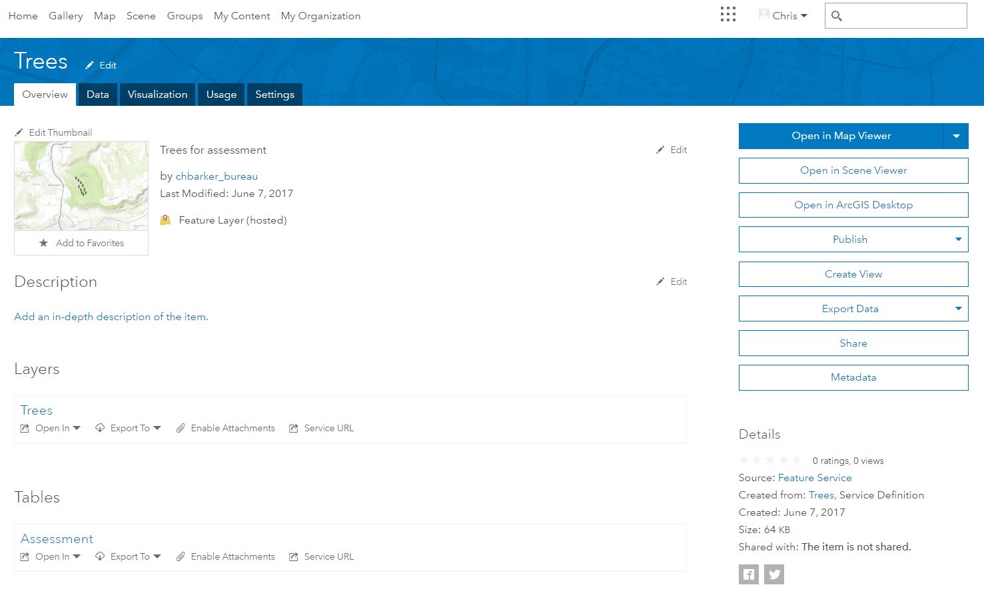Open Scene in the top navigation

(x=141, y=16)
